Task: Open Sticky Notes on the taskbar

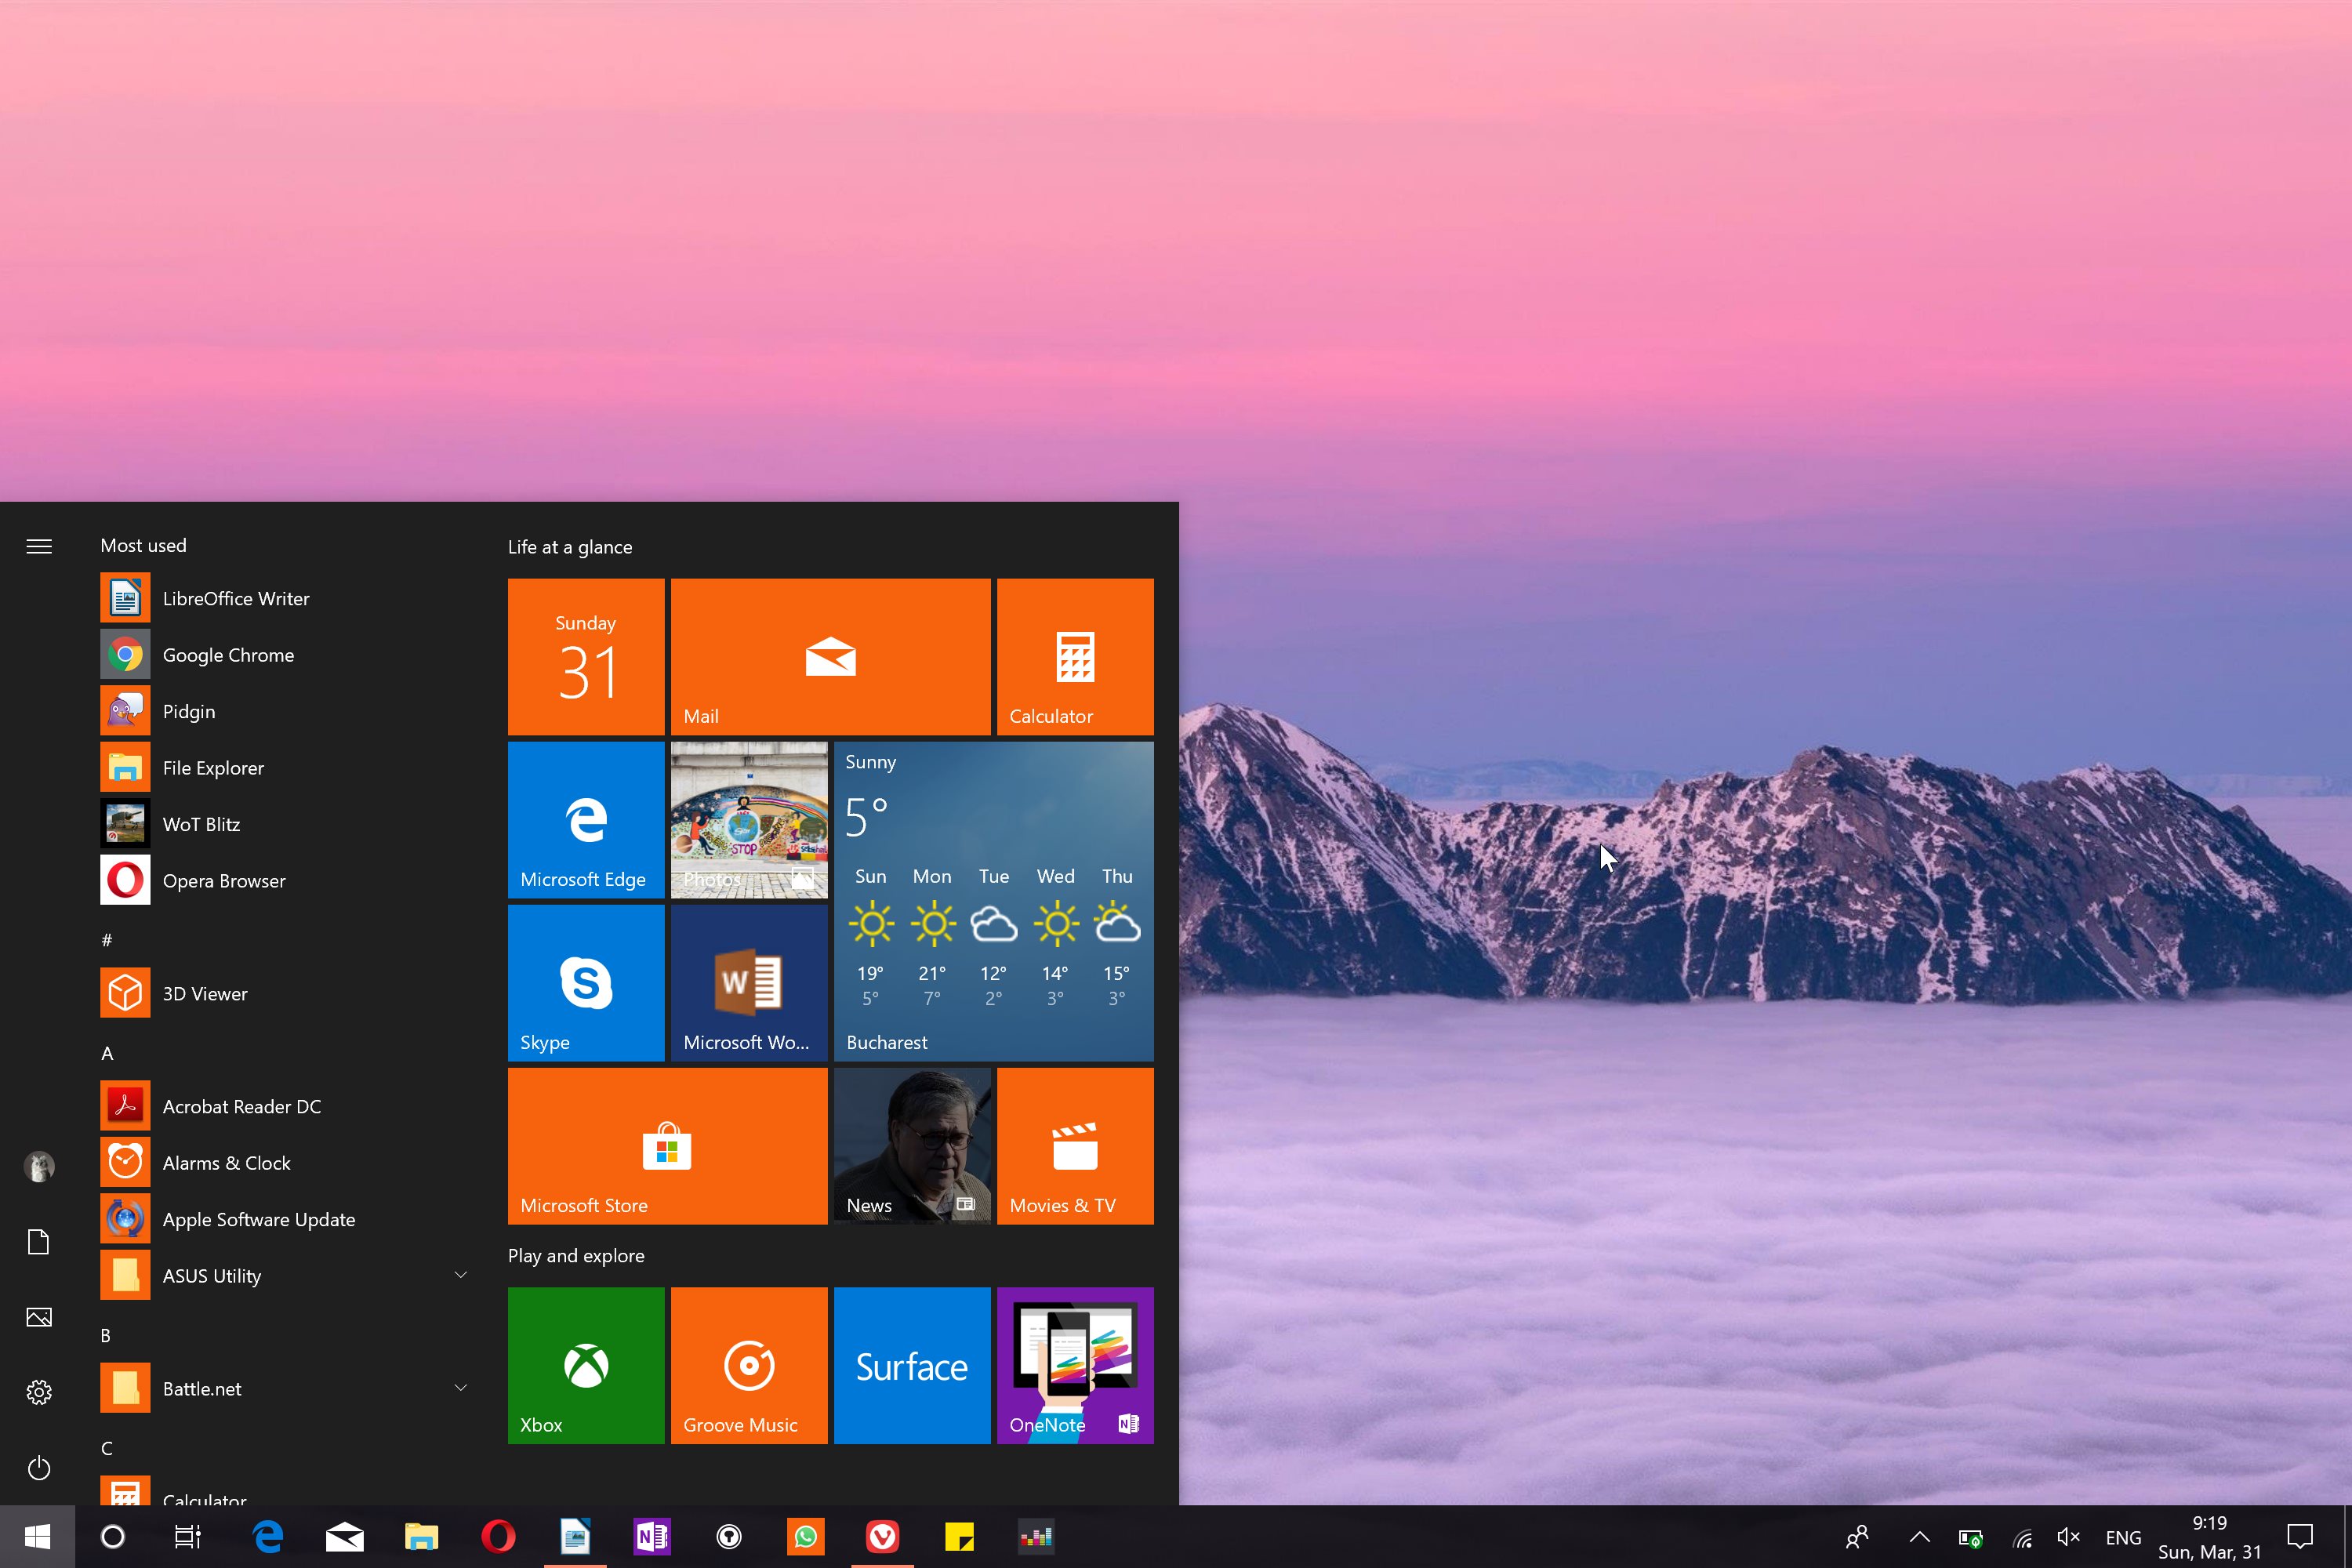Action: (x=959, y=1537)
